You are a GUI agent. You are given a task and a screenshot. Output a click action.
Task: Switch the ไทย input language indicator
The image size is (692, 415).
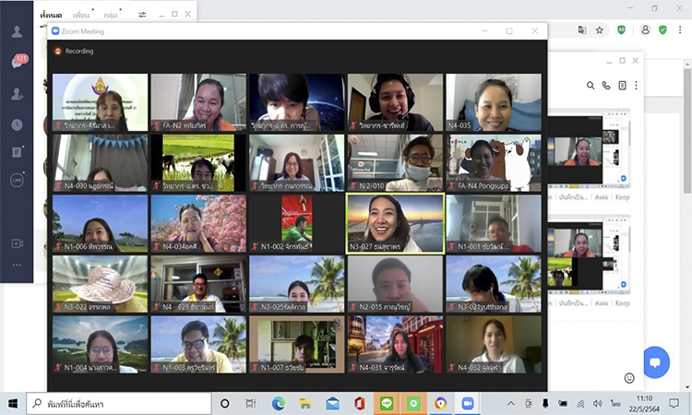[615, 404]
